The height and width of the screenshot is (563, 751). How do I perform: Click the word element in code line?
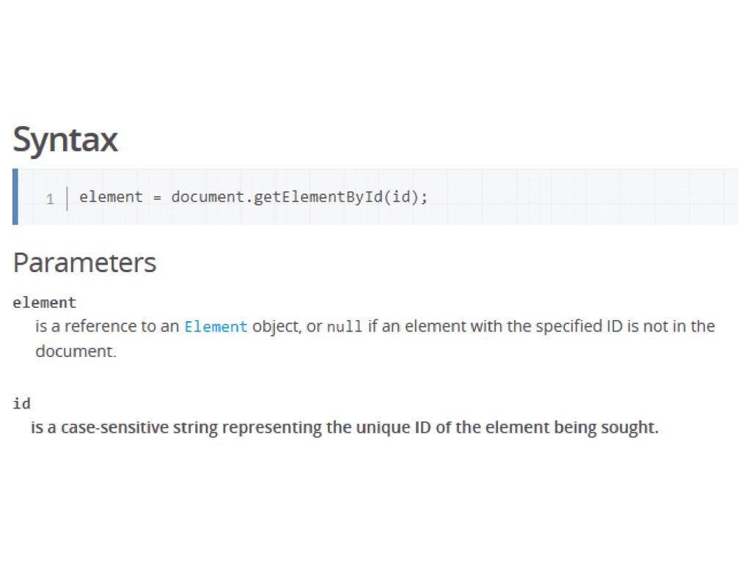tap(111, 196)
